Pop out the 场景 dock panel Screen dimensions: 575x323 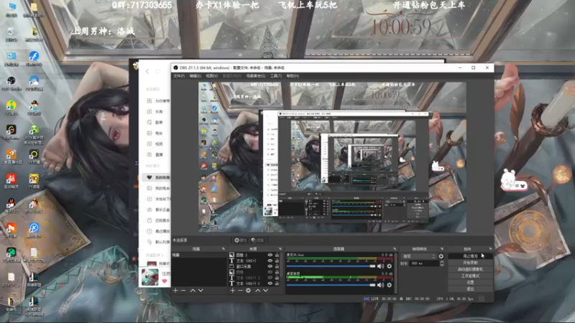coord(224,249)
